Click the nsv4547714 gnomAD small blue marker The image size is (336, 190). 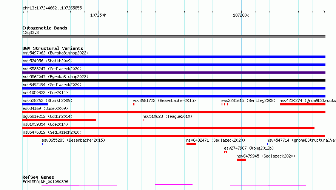pos(267,144)
